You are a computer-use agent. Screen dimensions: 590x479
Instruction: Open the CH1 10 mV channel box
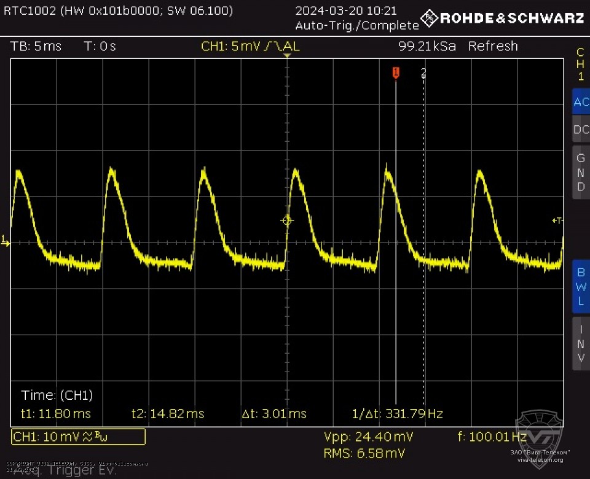tap(79, 437)
